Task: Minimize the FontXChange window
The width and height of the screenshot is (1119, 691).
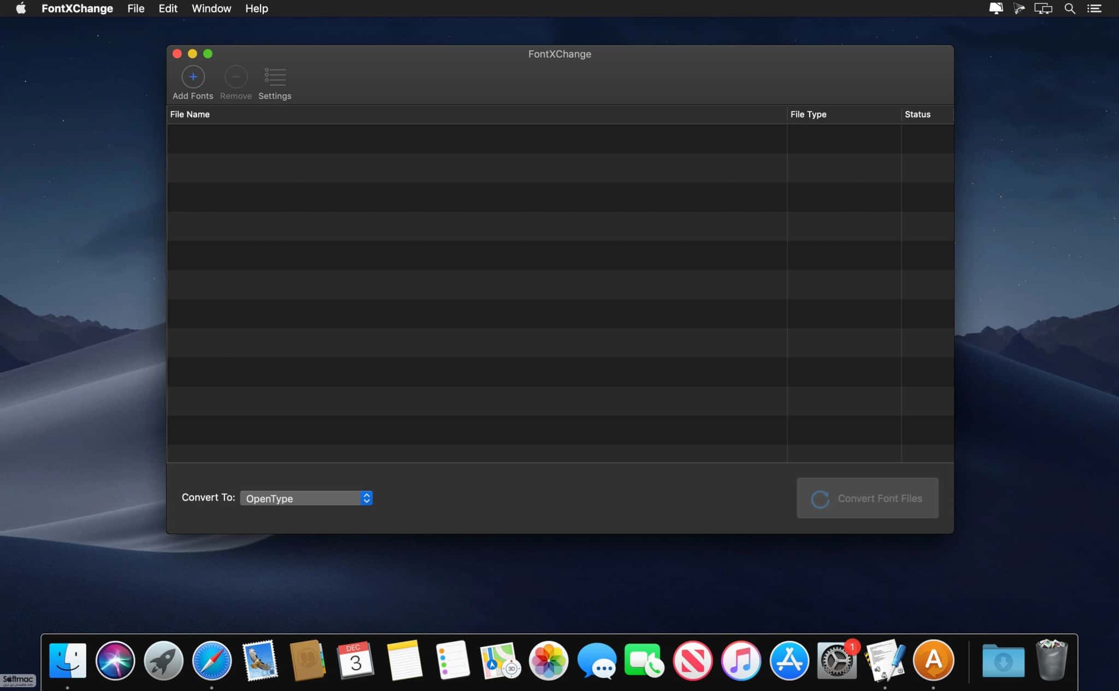Action: point(192,54)
